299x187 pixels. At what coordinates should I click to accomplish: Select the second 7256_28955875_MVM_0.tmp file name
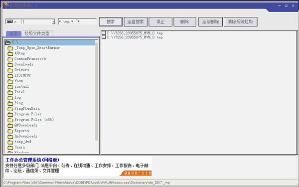[135, 37]
